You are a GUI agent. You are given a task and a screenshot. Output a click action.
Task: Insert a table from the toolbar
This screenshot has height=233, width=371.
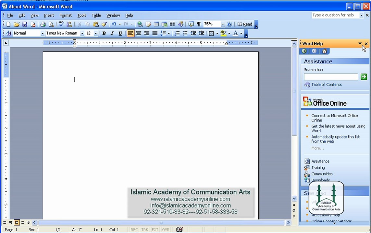pos(156,24)
